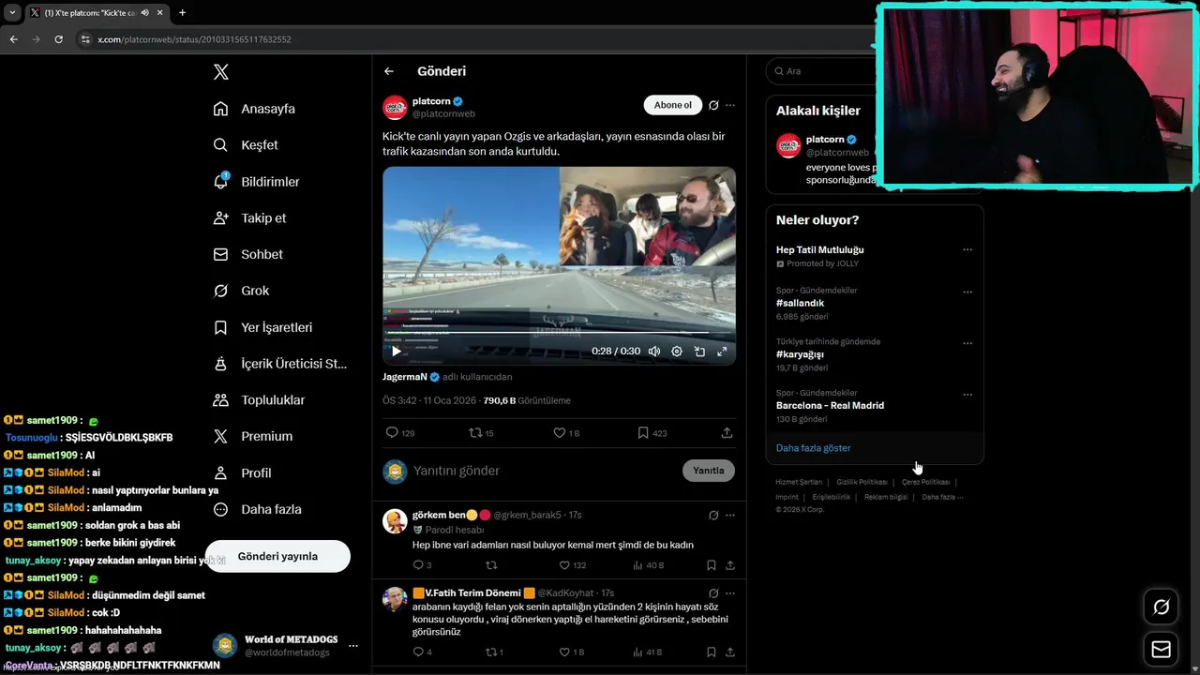
Task: Open Keşfet explore page
Action: click(x=246, y=145)
